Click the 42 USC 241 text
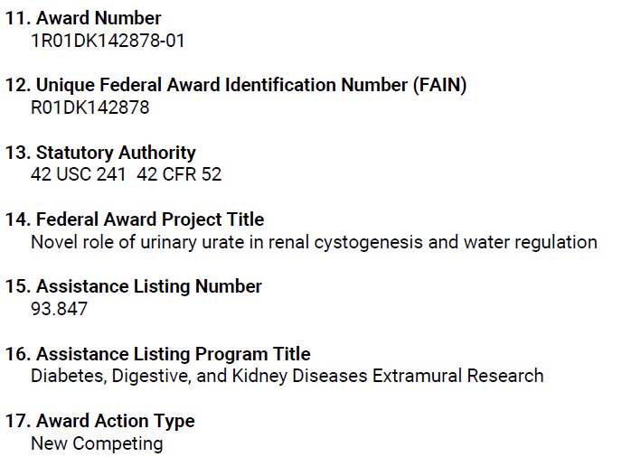The height and width of the screenshot is (457, 631). 78,174
